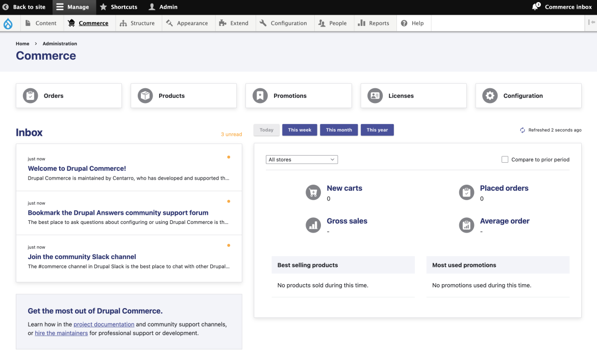
Task: Click the Drupal drop logo icon
Action: pos(8,23)
